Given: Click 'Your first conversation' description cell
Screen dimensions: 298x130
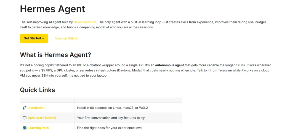Looking at the screenshot, I should click(x=111, y=118).
